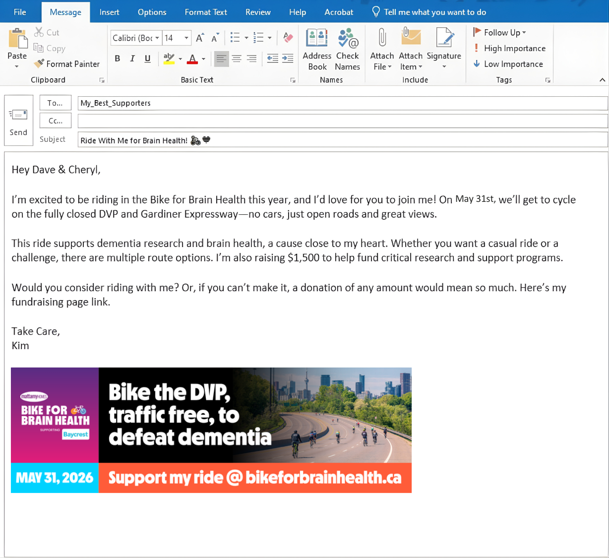Mark the message as High Importance

[x=509, y=48]
